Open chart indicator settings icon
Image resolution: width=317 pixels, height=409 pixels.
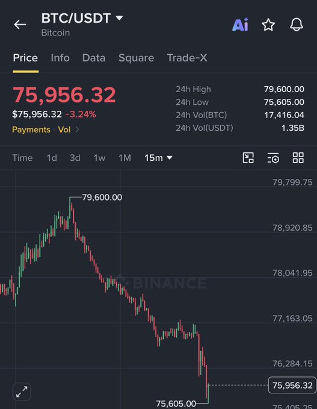click(x=273, y=158)
